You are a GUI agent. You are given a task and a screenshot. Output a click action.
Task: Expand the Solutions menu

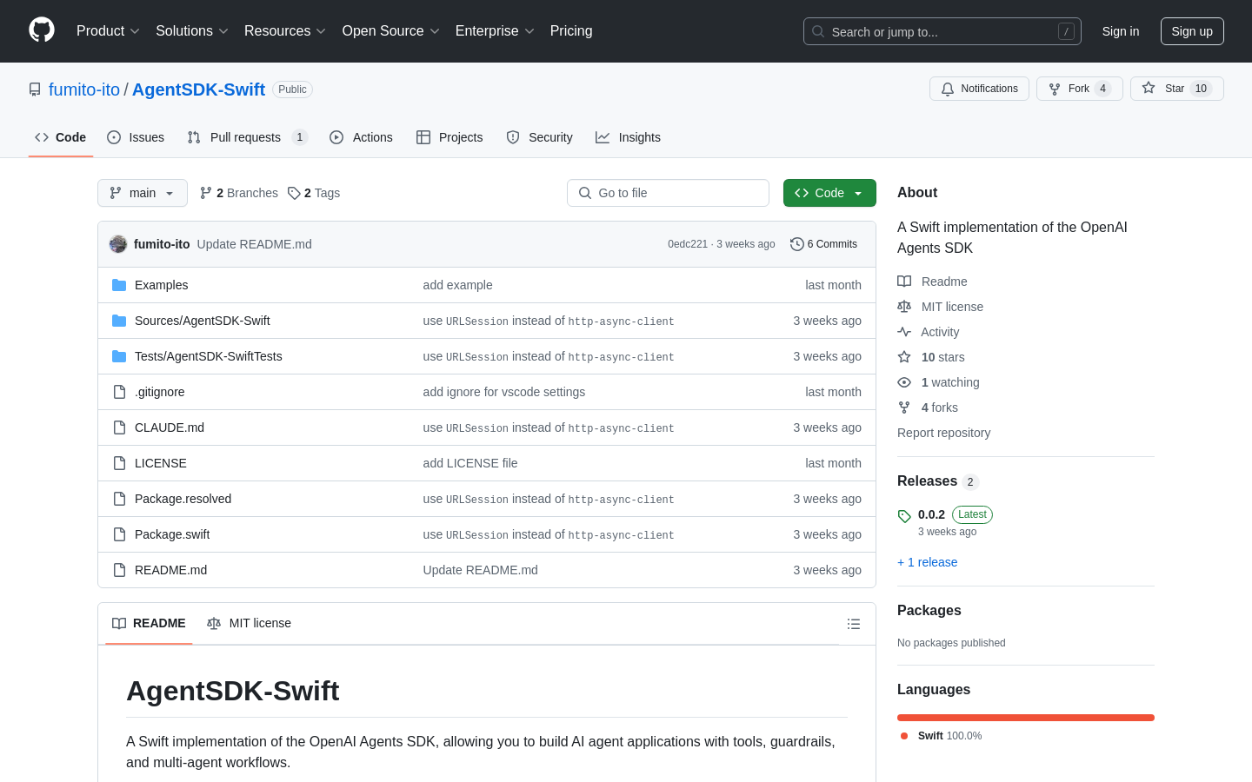point(192,31)
